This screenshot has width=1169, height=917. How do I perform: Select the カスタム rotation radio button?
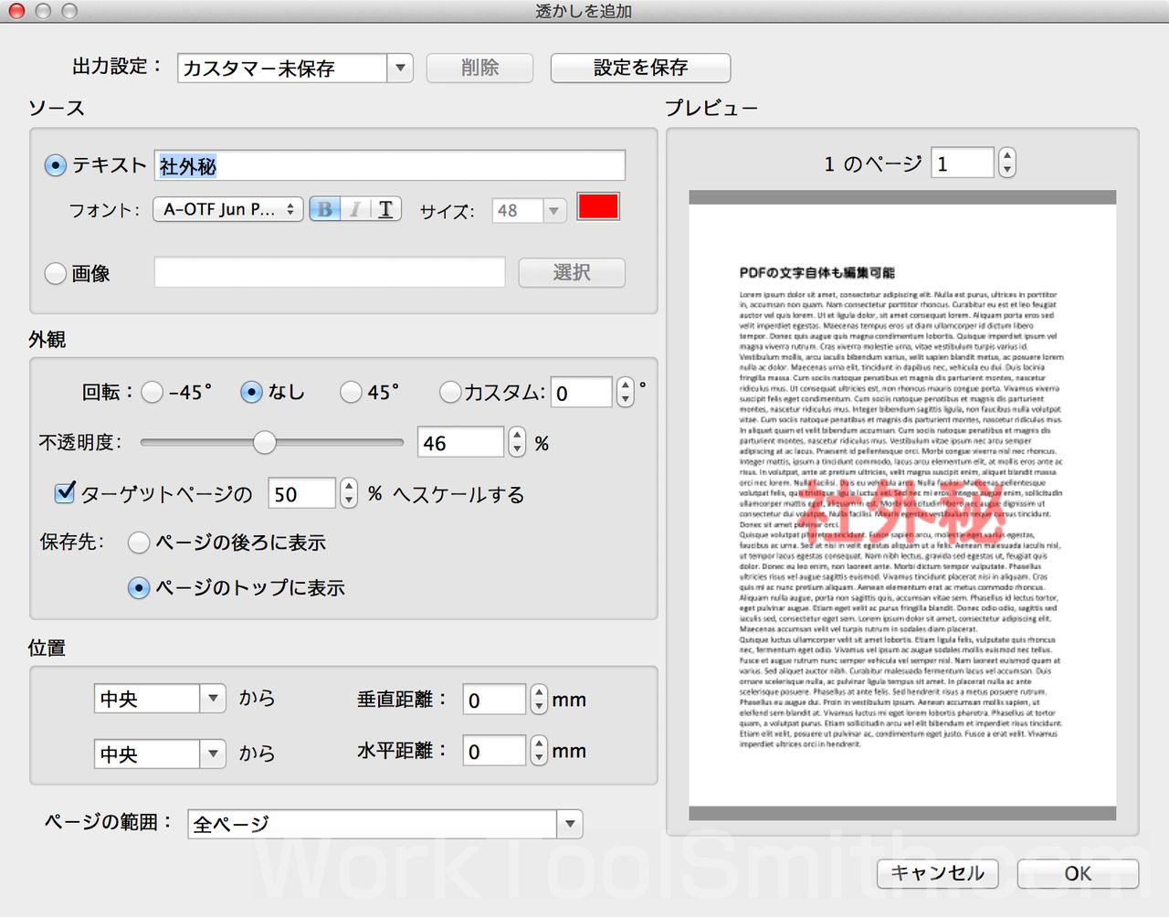click(450, 392)
